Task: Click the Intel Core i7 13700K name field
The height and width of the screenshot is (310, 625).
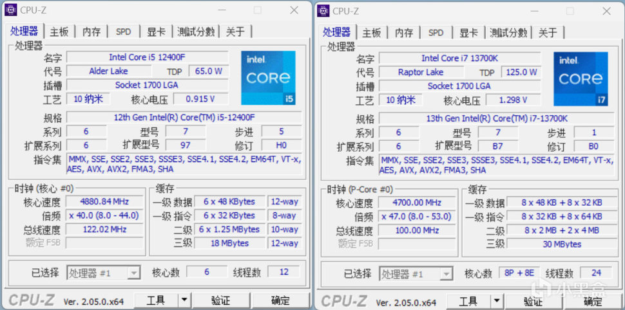Action: [459, 59]
